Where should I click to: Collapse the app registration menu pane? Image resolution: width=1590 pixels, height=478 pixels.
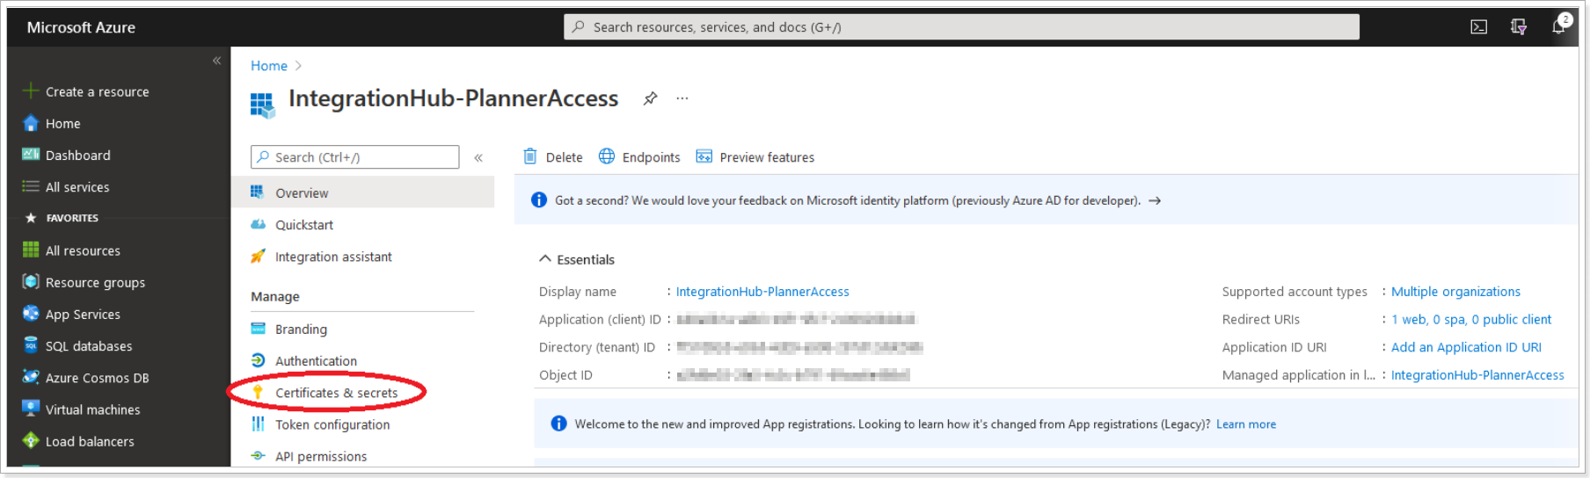(478, 158)
